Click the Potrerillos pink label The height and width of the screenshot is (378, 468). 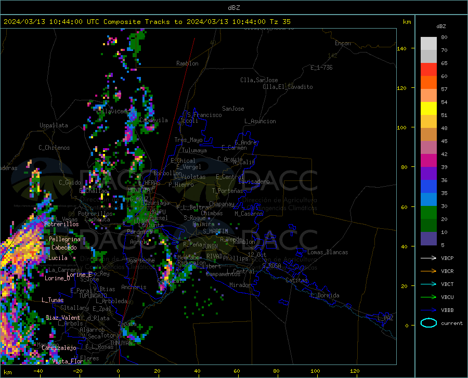pyautogui.click(x=61, y=224)
